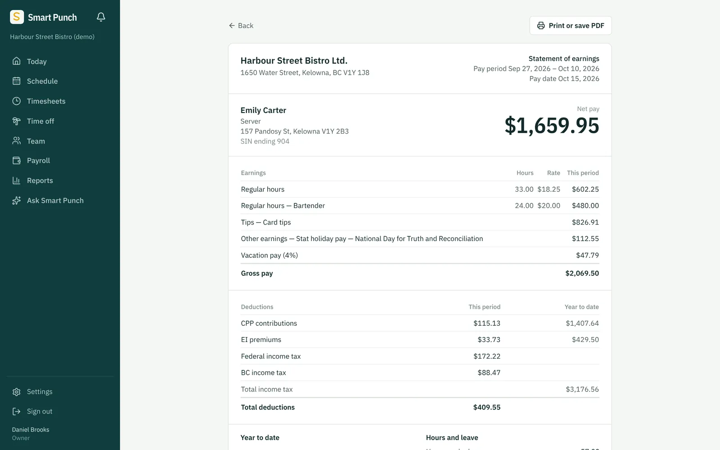
Task: Open notifications bell
Action: pyautogui.click(x=101, y=17)
